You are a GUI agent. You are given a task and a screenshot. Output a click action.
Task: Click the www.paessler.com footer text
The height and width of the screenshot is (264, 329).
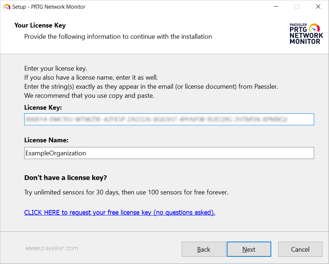(x=52, y=248)
